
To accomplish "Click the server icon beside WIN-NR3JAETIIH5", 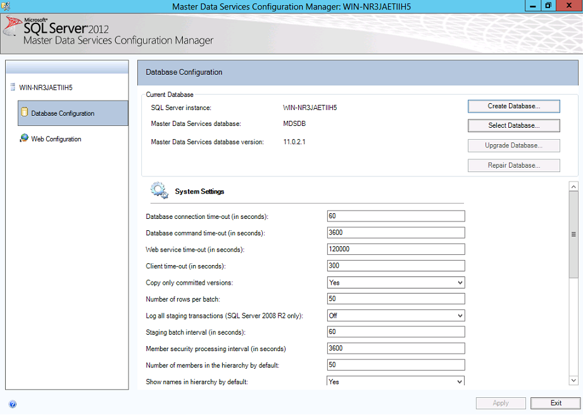I will click(12, 87).
